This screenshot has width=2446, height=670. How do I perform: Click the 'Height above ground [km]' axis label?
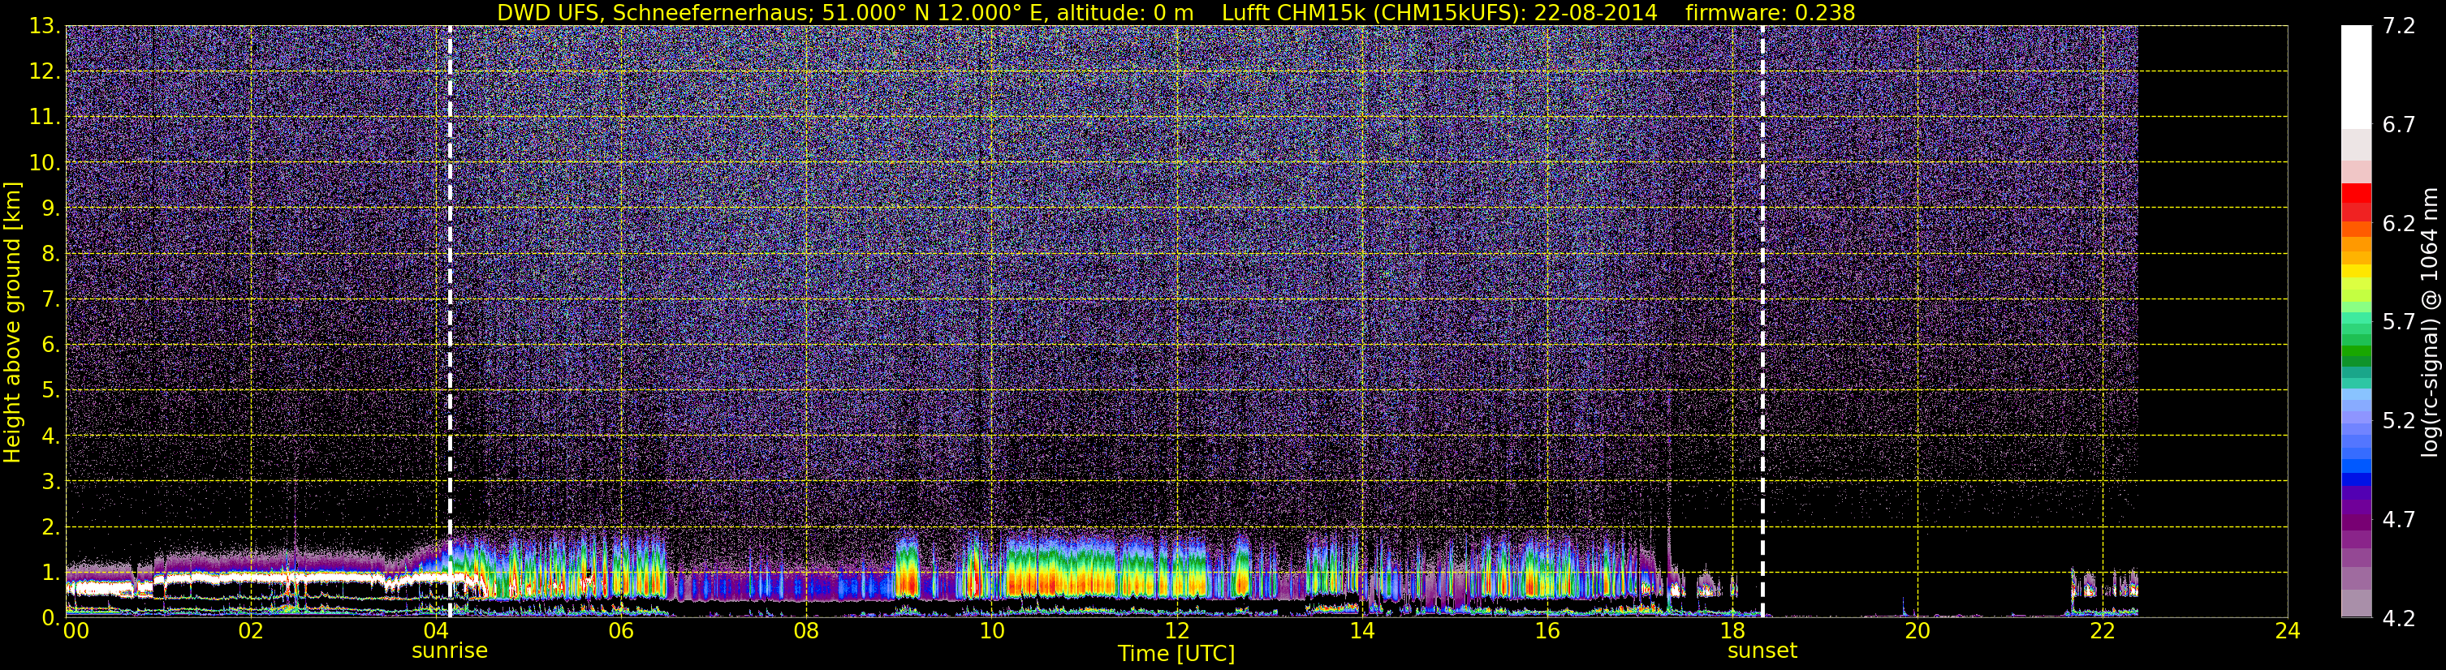[x=12, y=322]
